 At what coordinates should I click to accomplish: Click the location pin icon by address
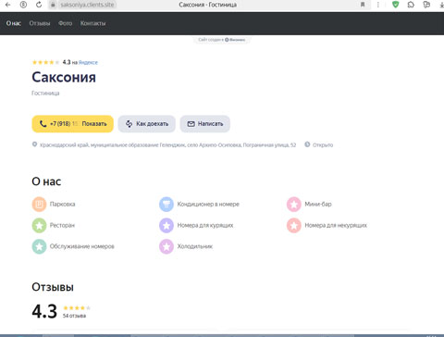click(34, 144)
